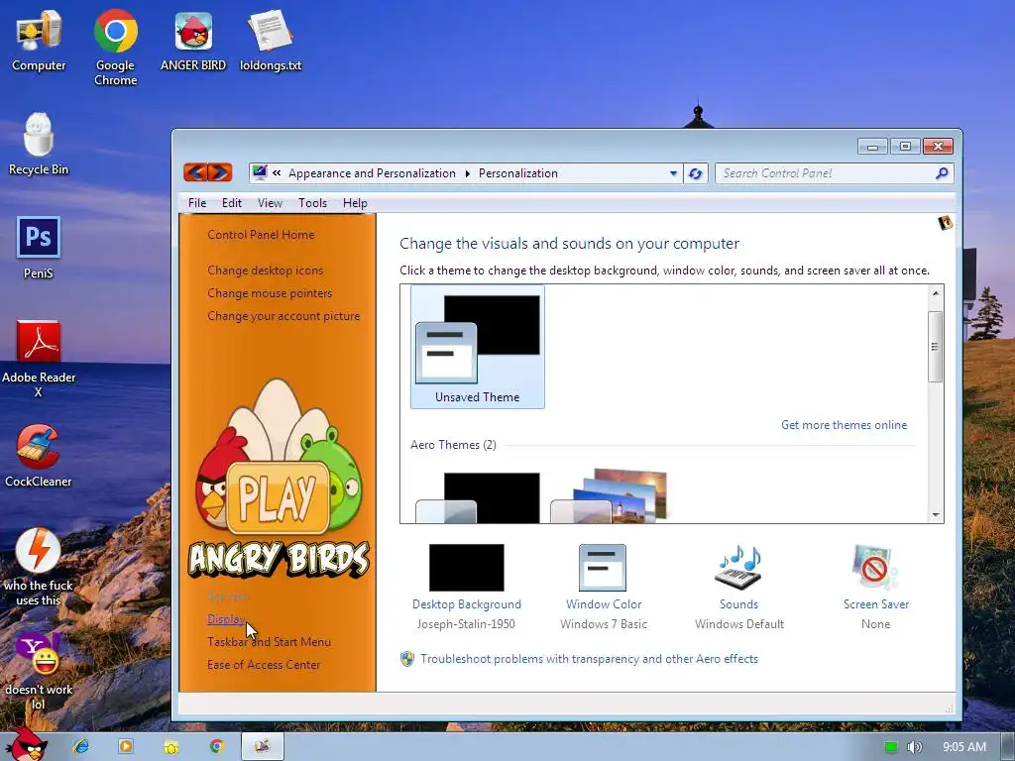1015x761 pixels.
Task: Open Google Chrome desktop shortcut
Action: point(115,48)
